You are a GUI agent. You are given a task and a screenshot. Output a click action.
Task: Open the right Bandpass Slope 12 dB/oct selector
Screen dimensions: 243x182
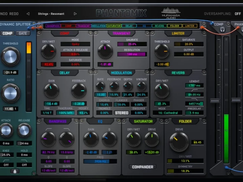pos(66,171)
